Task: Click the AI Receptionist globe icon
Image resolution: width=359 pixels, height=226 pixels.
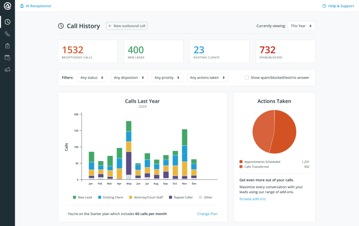Action: point(22,6)
